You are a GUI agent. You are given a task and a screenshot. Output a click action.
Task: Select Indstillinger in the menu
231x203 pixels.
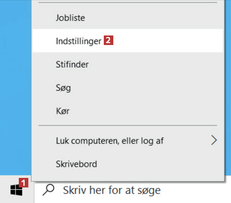point(78,41)
